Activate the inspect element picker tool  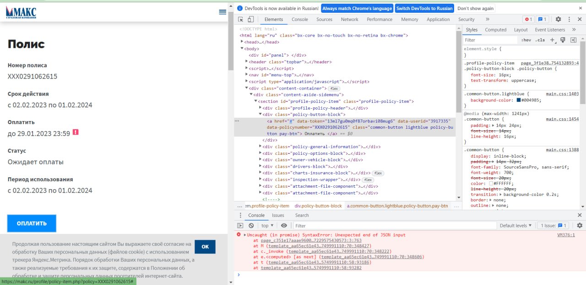click(241, 19)
